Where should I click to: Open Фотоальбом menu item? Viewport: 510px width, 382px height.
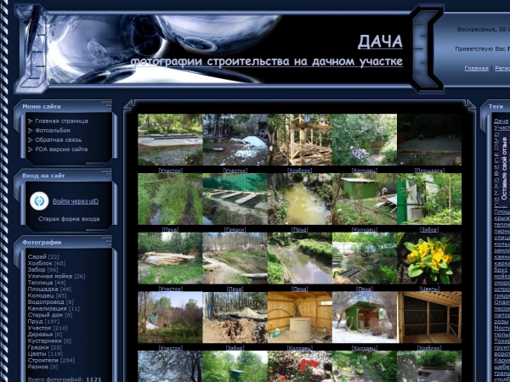coord(53,130)
